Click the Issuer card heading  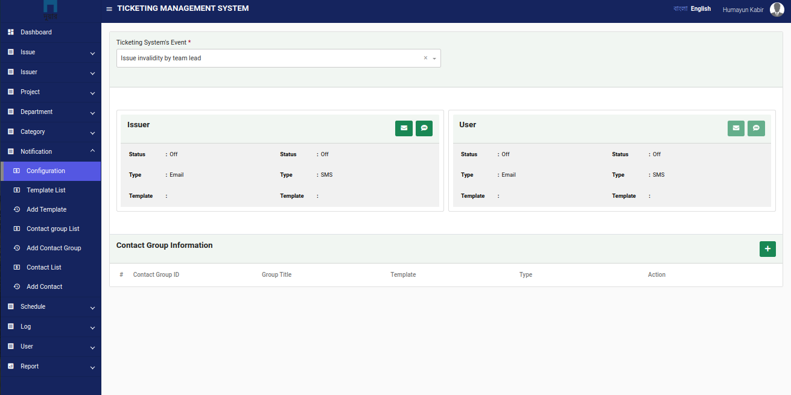139,125
